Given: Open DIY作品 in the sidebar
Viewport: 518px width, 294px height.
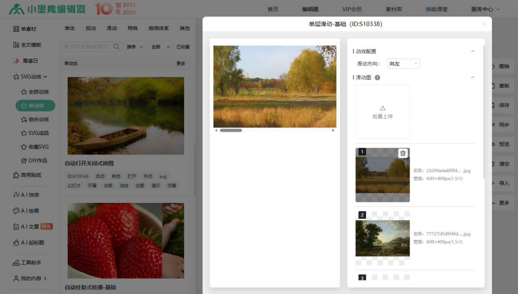Looking at the screenshot, I should coord(34,161).
